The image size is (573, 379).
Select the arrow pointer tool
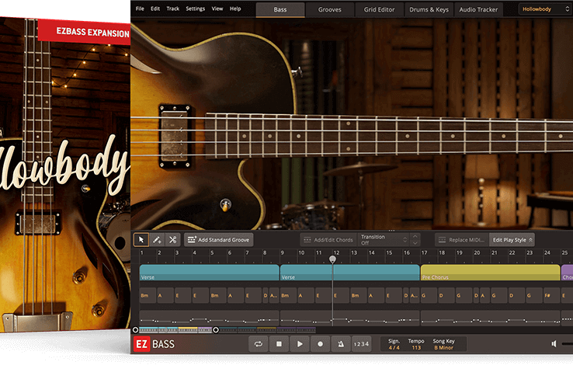(141, 240)
